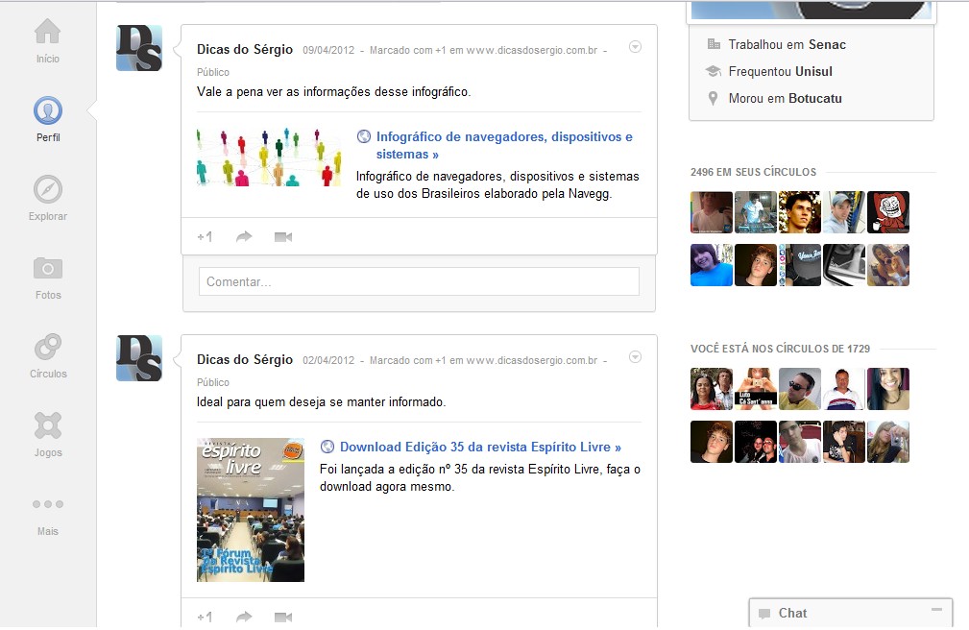969x630 pixels.
Task: Click the Comentar input field
Action: point(419,281)
